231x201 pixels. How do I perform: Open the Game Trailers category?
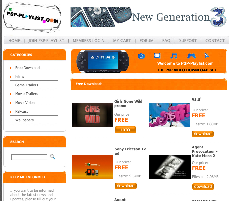(27, 85)
